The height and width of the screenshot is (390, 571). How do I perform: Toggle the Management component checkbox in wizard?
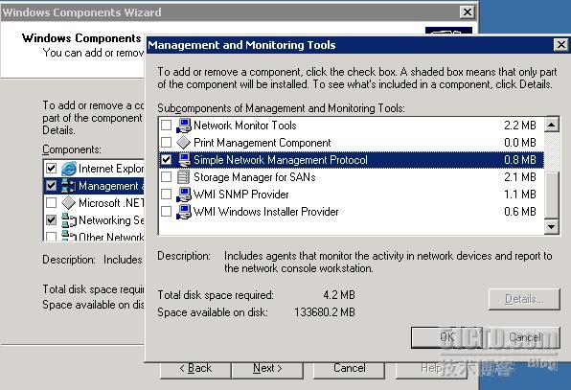pos(52,186)
